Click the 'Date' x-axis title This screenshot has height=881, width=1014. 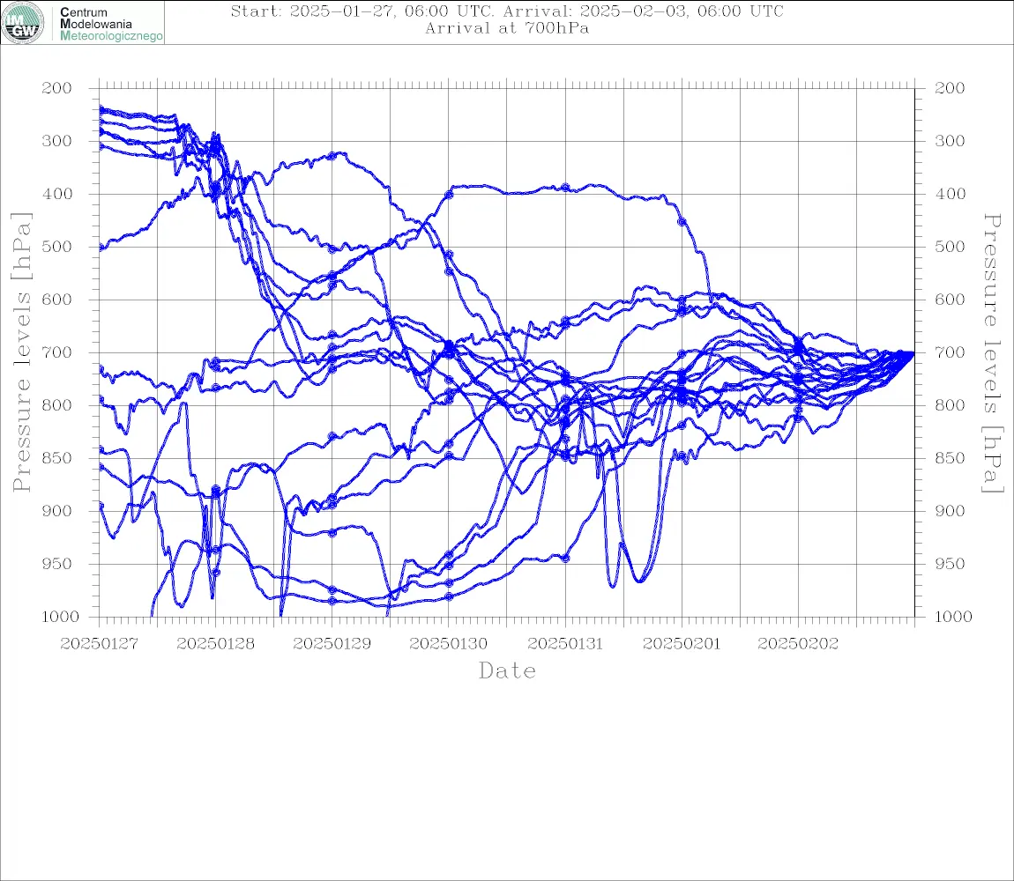pos(508,670)
